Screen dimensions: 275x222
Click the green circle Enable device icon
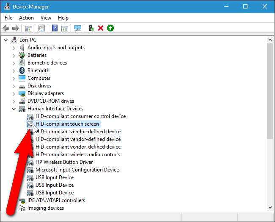tap(110, 28)
